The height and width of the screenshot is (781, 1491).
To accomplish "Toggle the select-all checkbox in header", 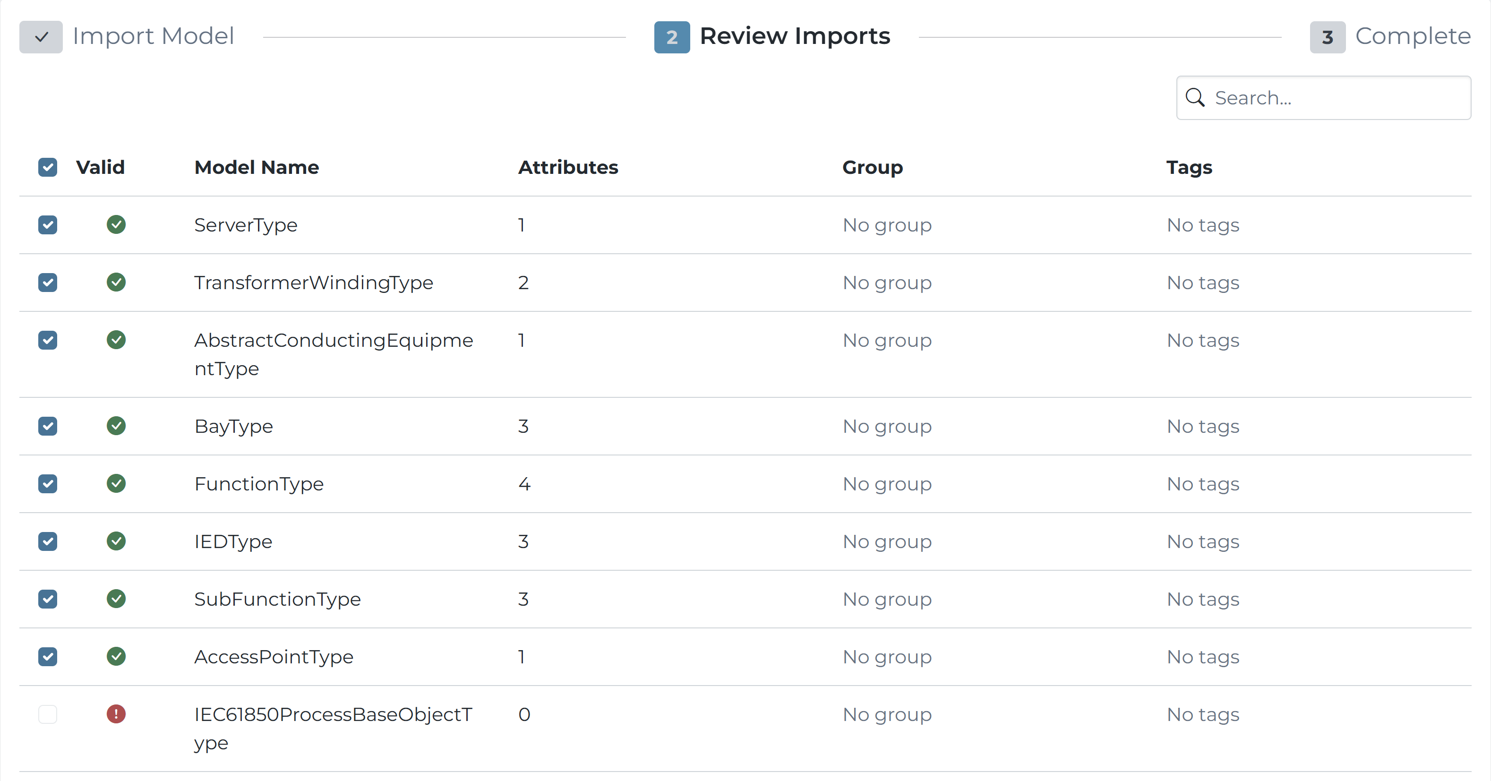I will (x=47, y=167).
